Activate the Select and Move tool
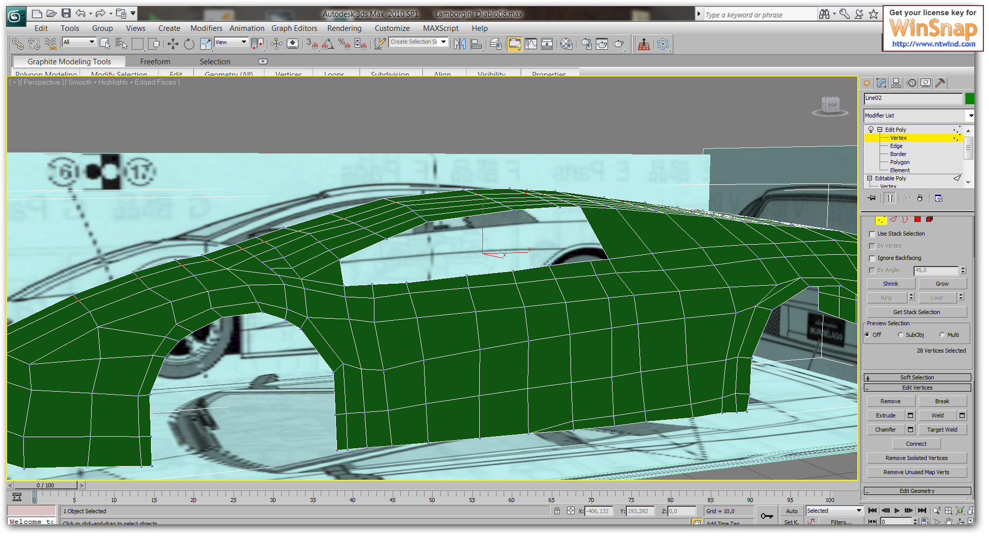This screenshot has width=989, height=539. [173, 45]
